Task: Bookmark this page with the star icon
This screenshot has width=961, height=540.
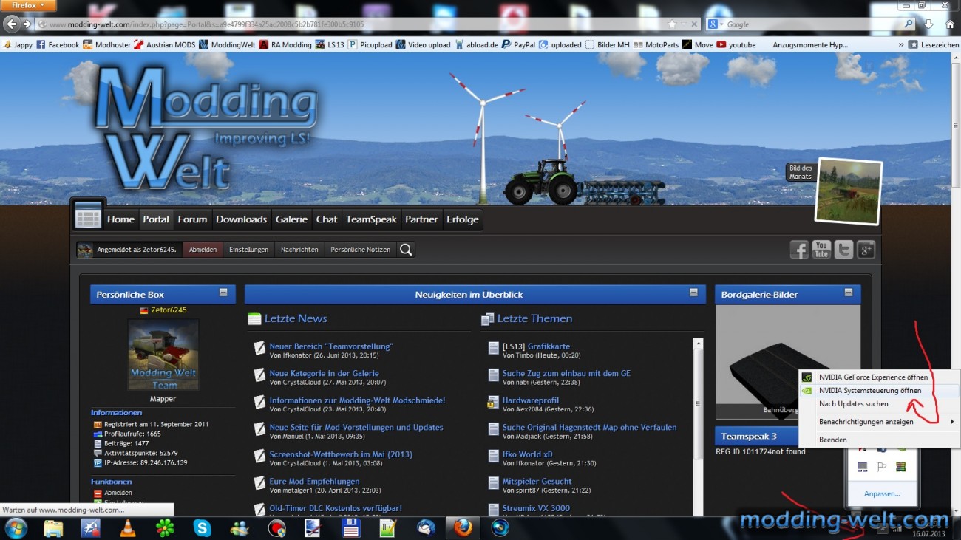Action: pos(672,24)
